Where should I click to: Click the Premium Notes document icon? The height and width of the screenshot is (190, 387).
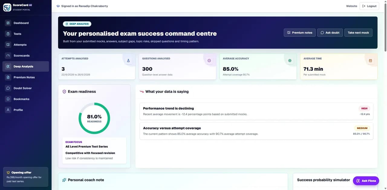pos(8,77)
